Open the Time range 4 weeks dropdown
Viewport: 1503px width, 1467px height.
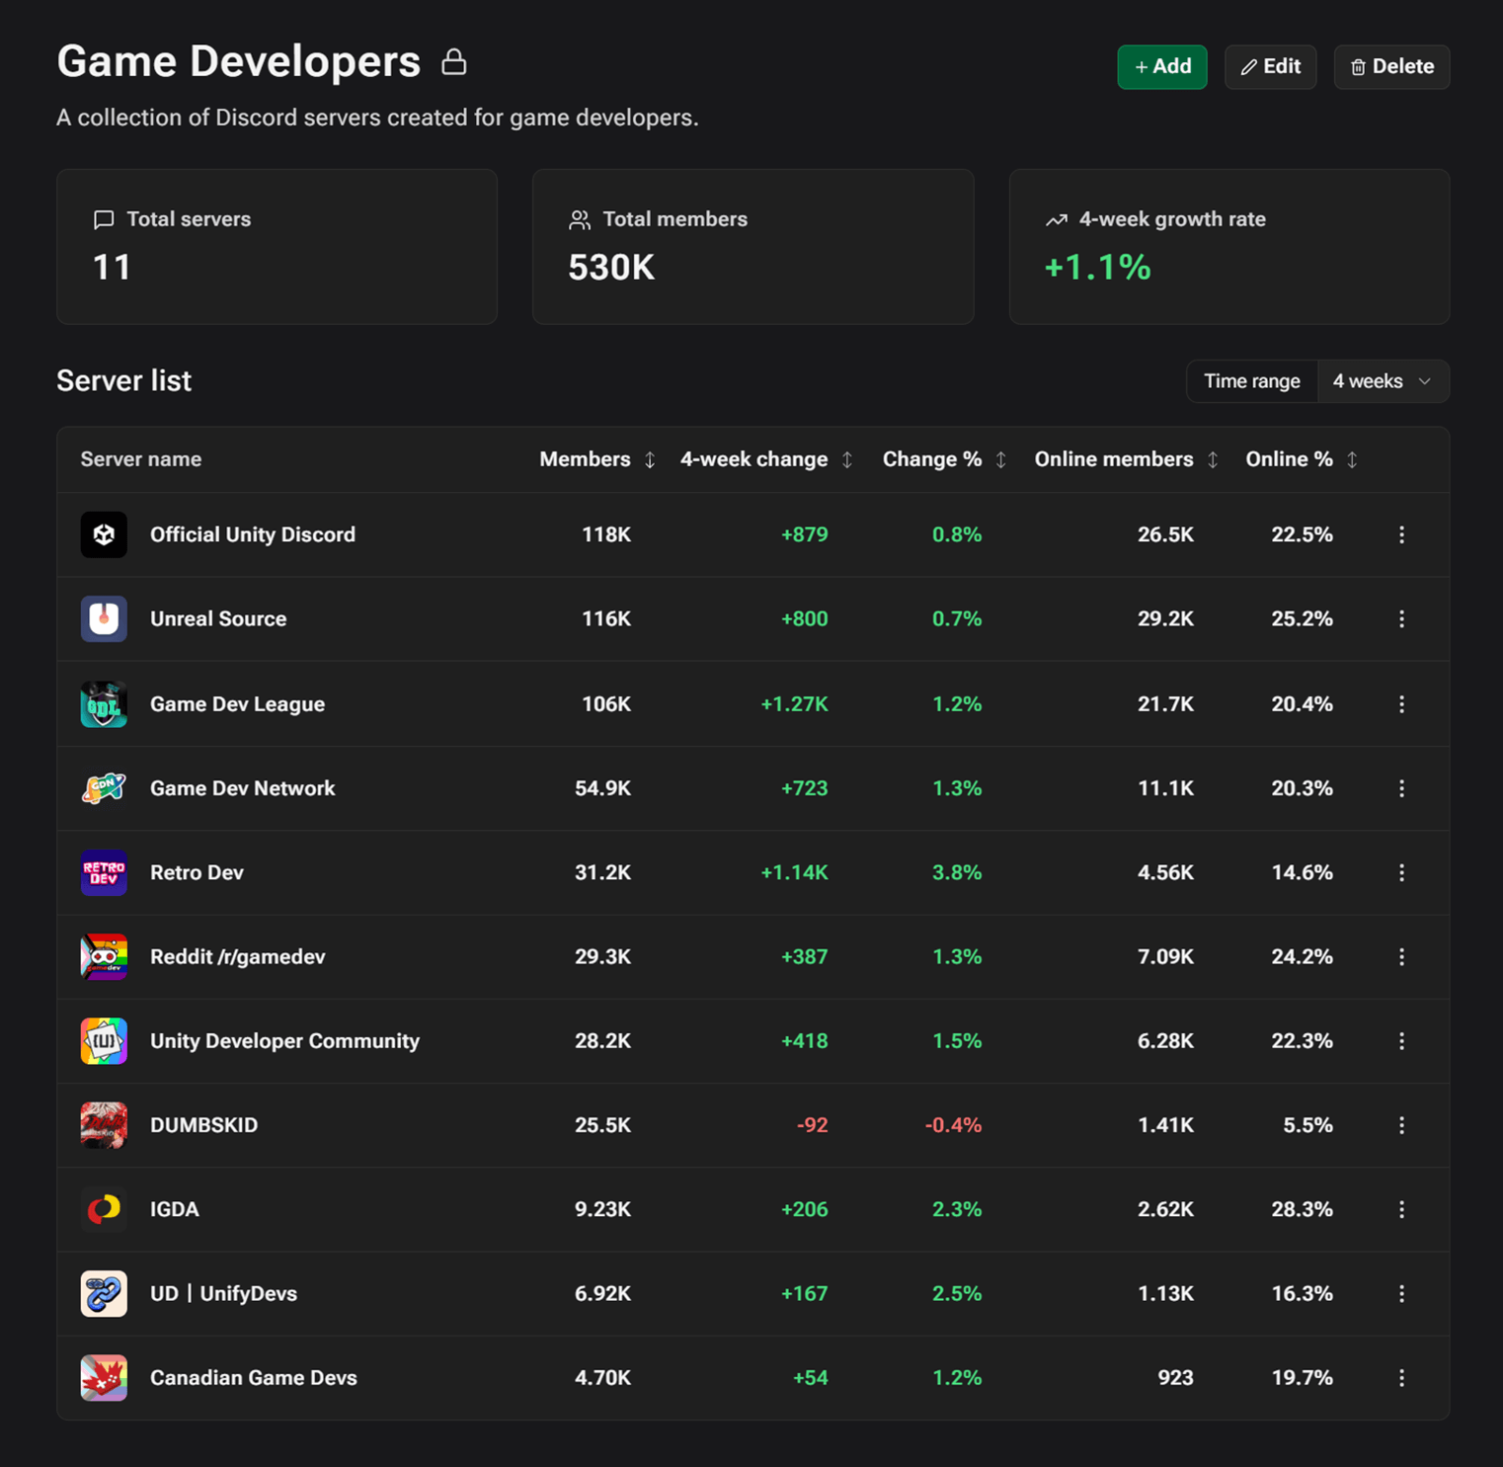coord(1381,381)
